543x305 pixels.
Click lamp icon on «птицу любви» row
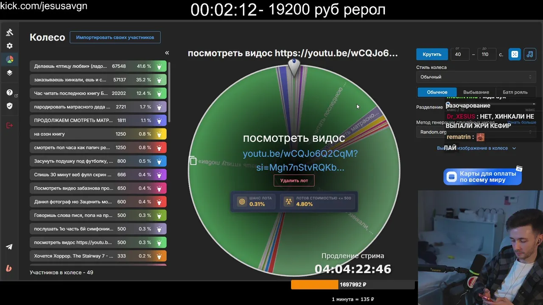tap(159, 66)
